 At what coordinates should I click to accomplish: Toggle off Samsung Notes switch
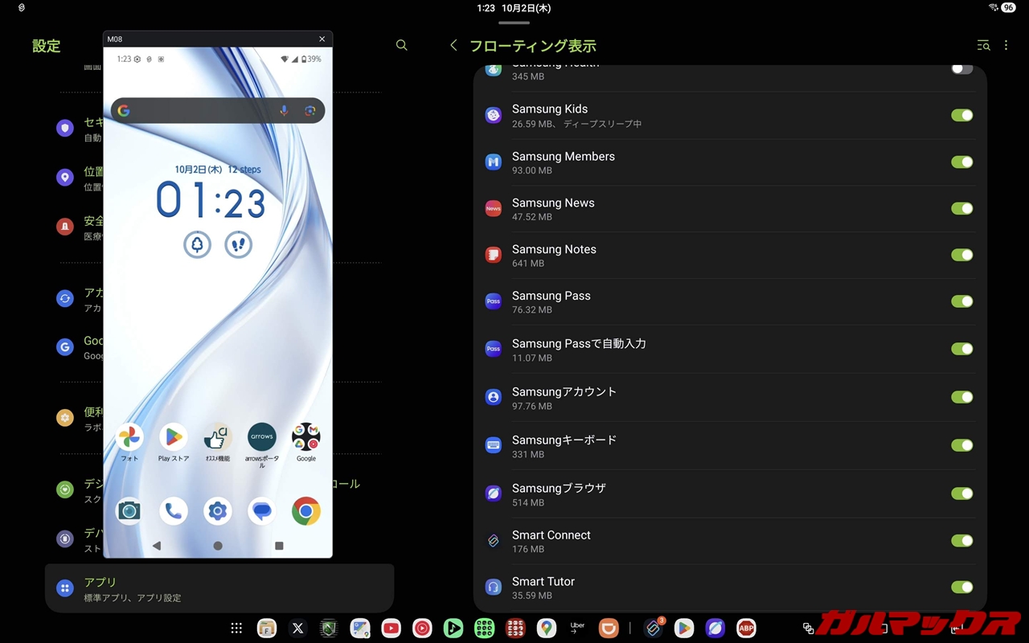pos(961,256)
